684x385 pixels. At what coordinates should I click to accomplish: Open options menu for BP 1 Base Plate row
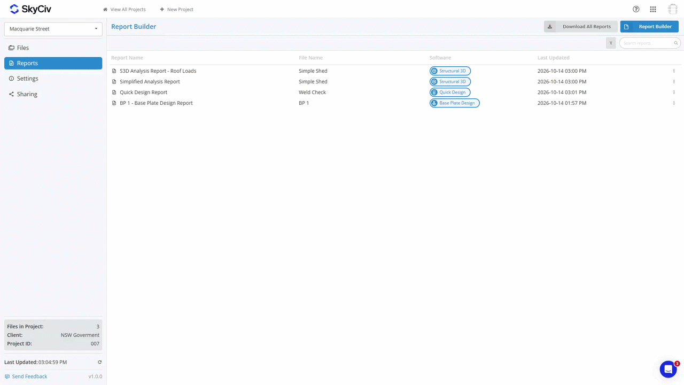tap(674, 103)
